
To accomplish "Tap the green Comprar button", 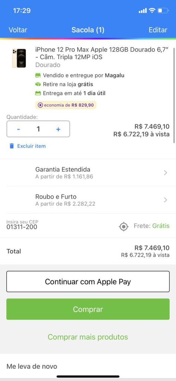I will (x=88, y=309).
